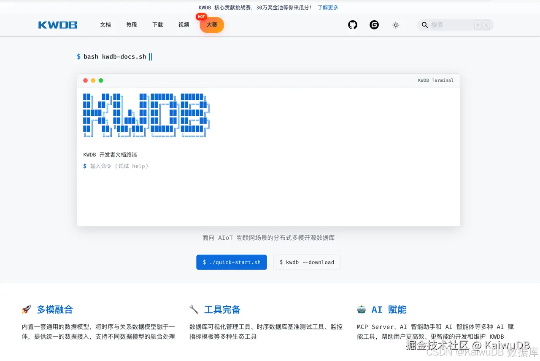Open the 下载 navigation menu
This screenshot has width=540, height=361.
click(x=157, y=25)
